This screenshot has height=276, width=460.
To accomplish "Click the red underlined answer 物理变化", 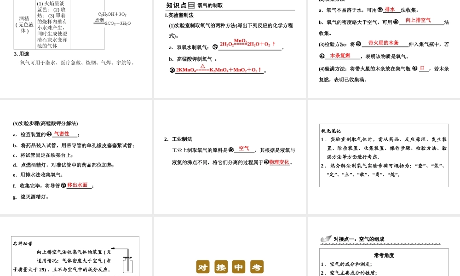I will [279, 162].
